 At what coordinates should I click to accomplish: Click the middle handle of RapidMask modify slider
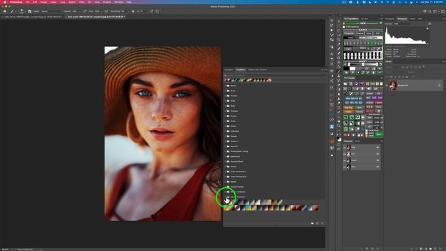[363, 65]
